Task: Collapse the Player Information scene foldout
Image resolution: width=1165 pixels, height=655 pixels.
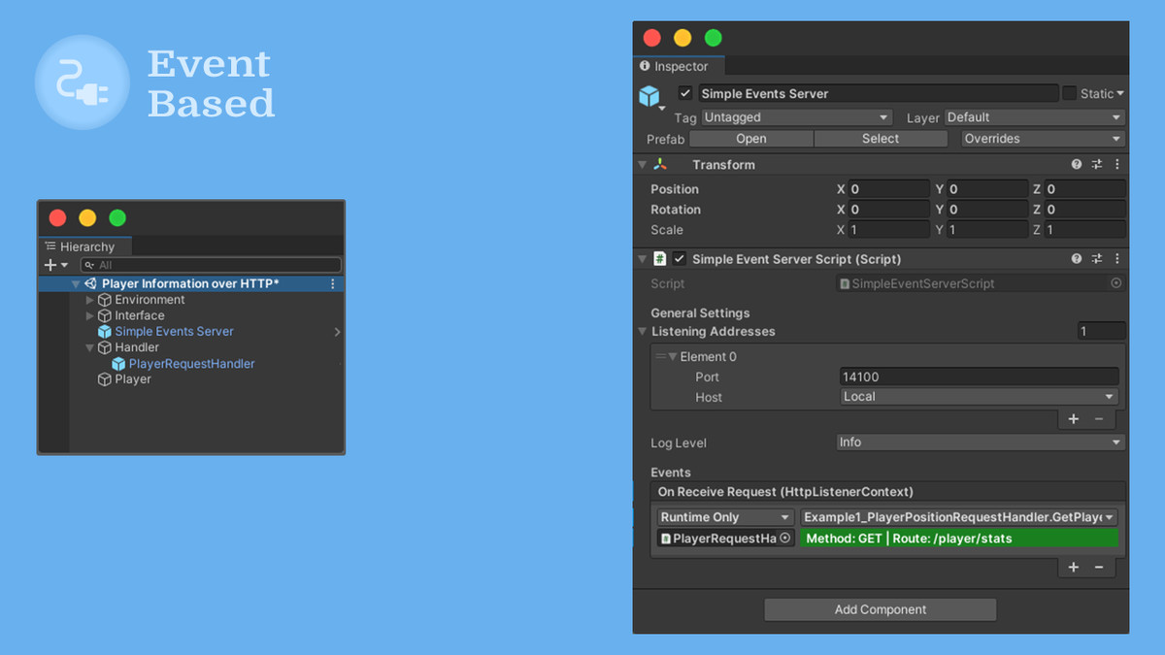Action: (x=76, y=284)
